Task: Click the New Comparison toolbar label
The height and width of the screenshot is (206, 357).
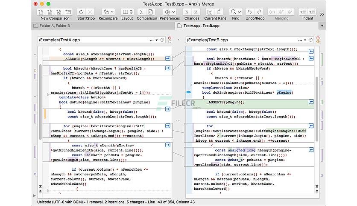Action: [x=55, y=18]
